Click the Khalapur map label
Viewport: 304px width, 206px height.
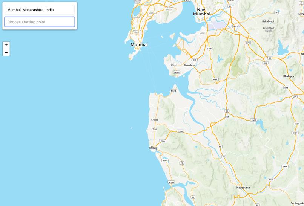[x=289, y=76]
